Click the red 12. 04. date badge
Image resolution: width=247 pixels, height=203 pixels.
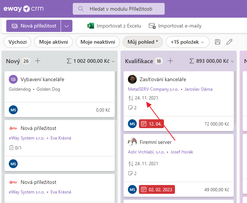point(151,124)
